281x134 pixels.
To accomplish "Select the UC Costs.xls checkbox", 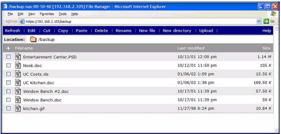I will coord(9,74).
